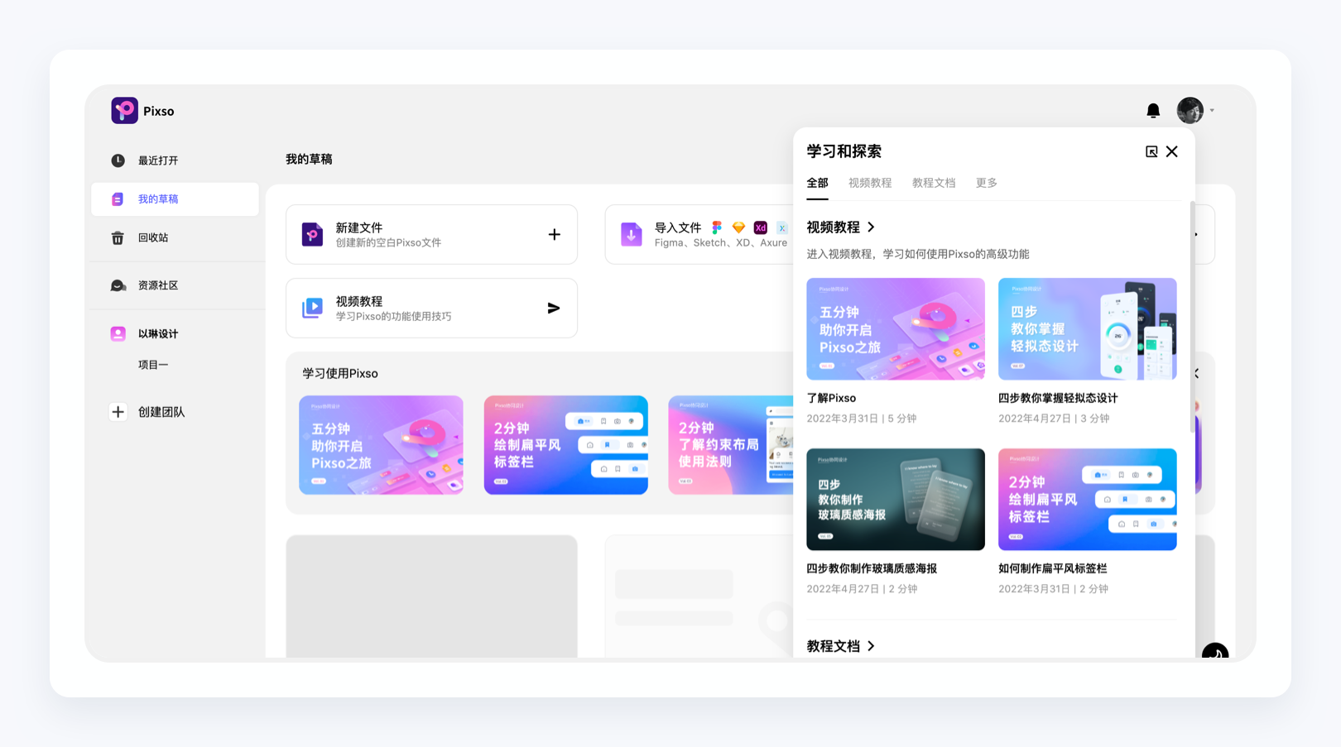Select the 最近打开 clock icon
The image size is (1341, 747).
click(x=118, y=160)
